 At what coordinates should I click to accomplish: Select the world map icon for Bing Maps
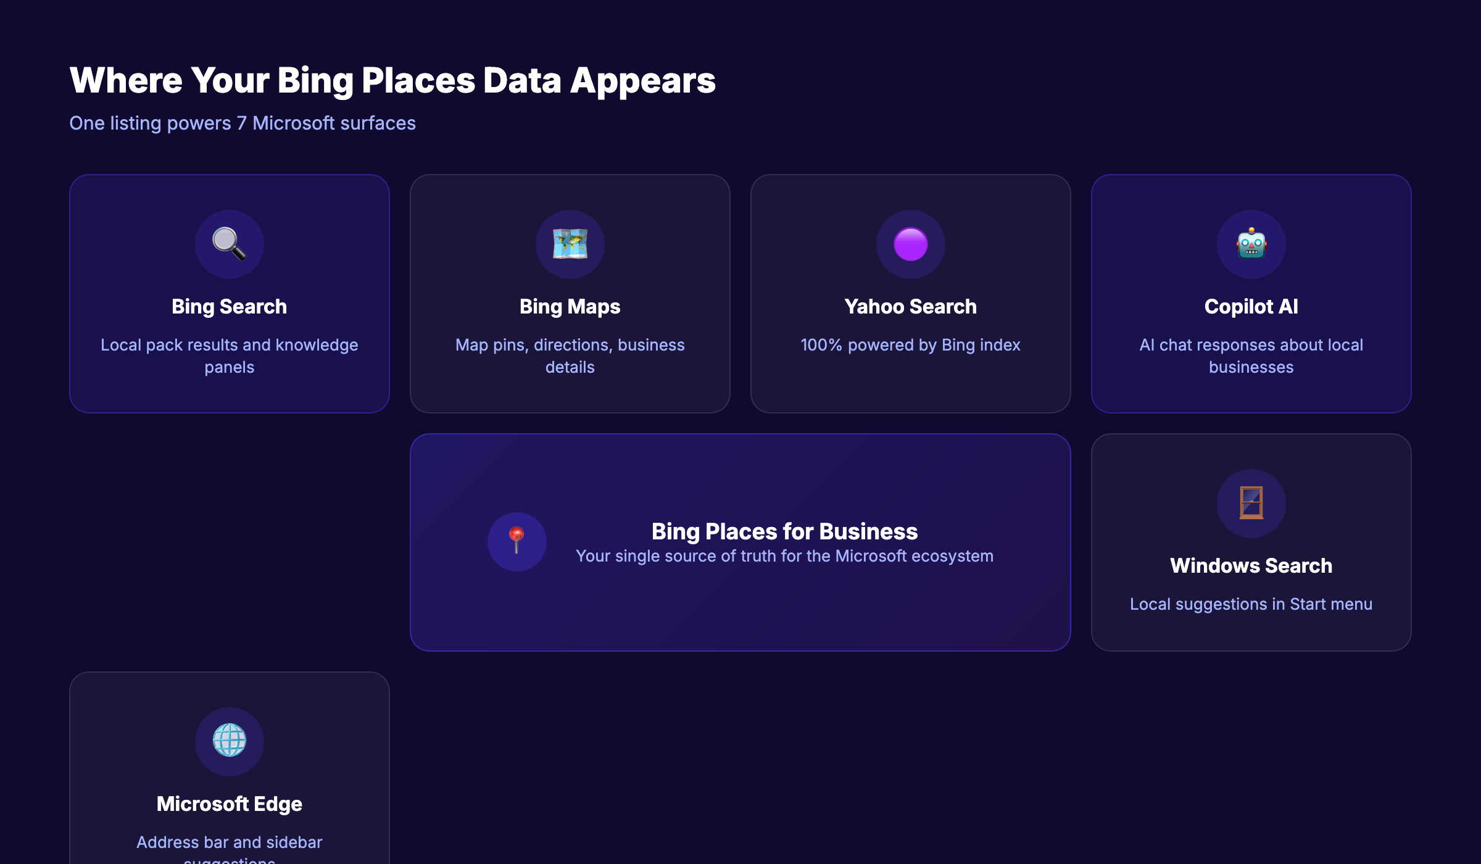(570, 244)
